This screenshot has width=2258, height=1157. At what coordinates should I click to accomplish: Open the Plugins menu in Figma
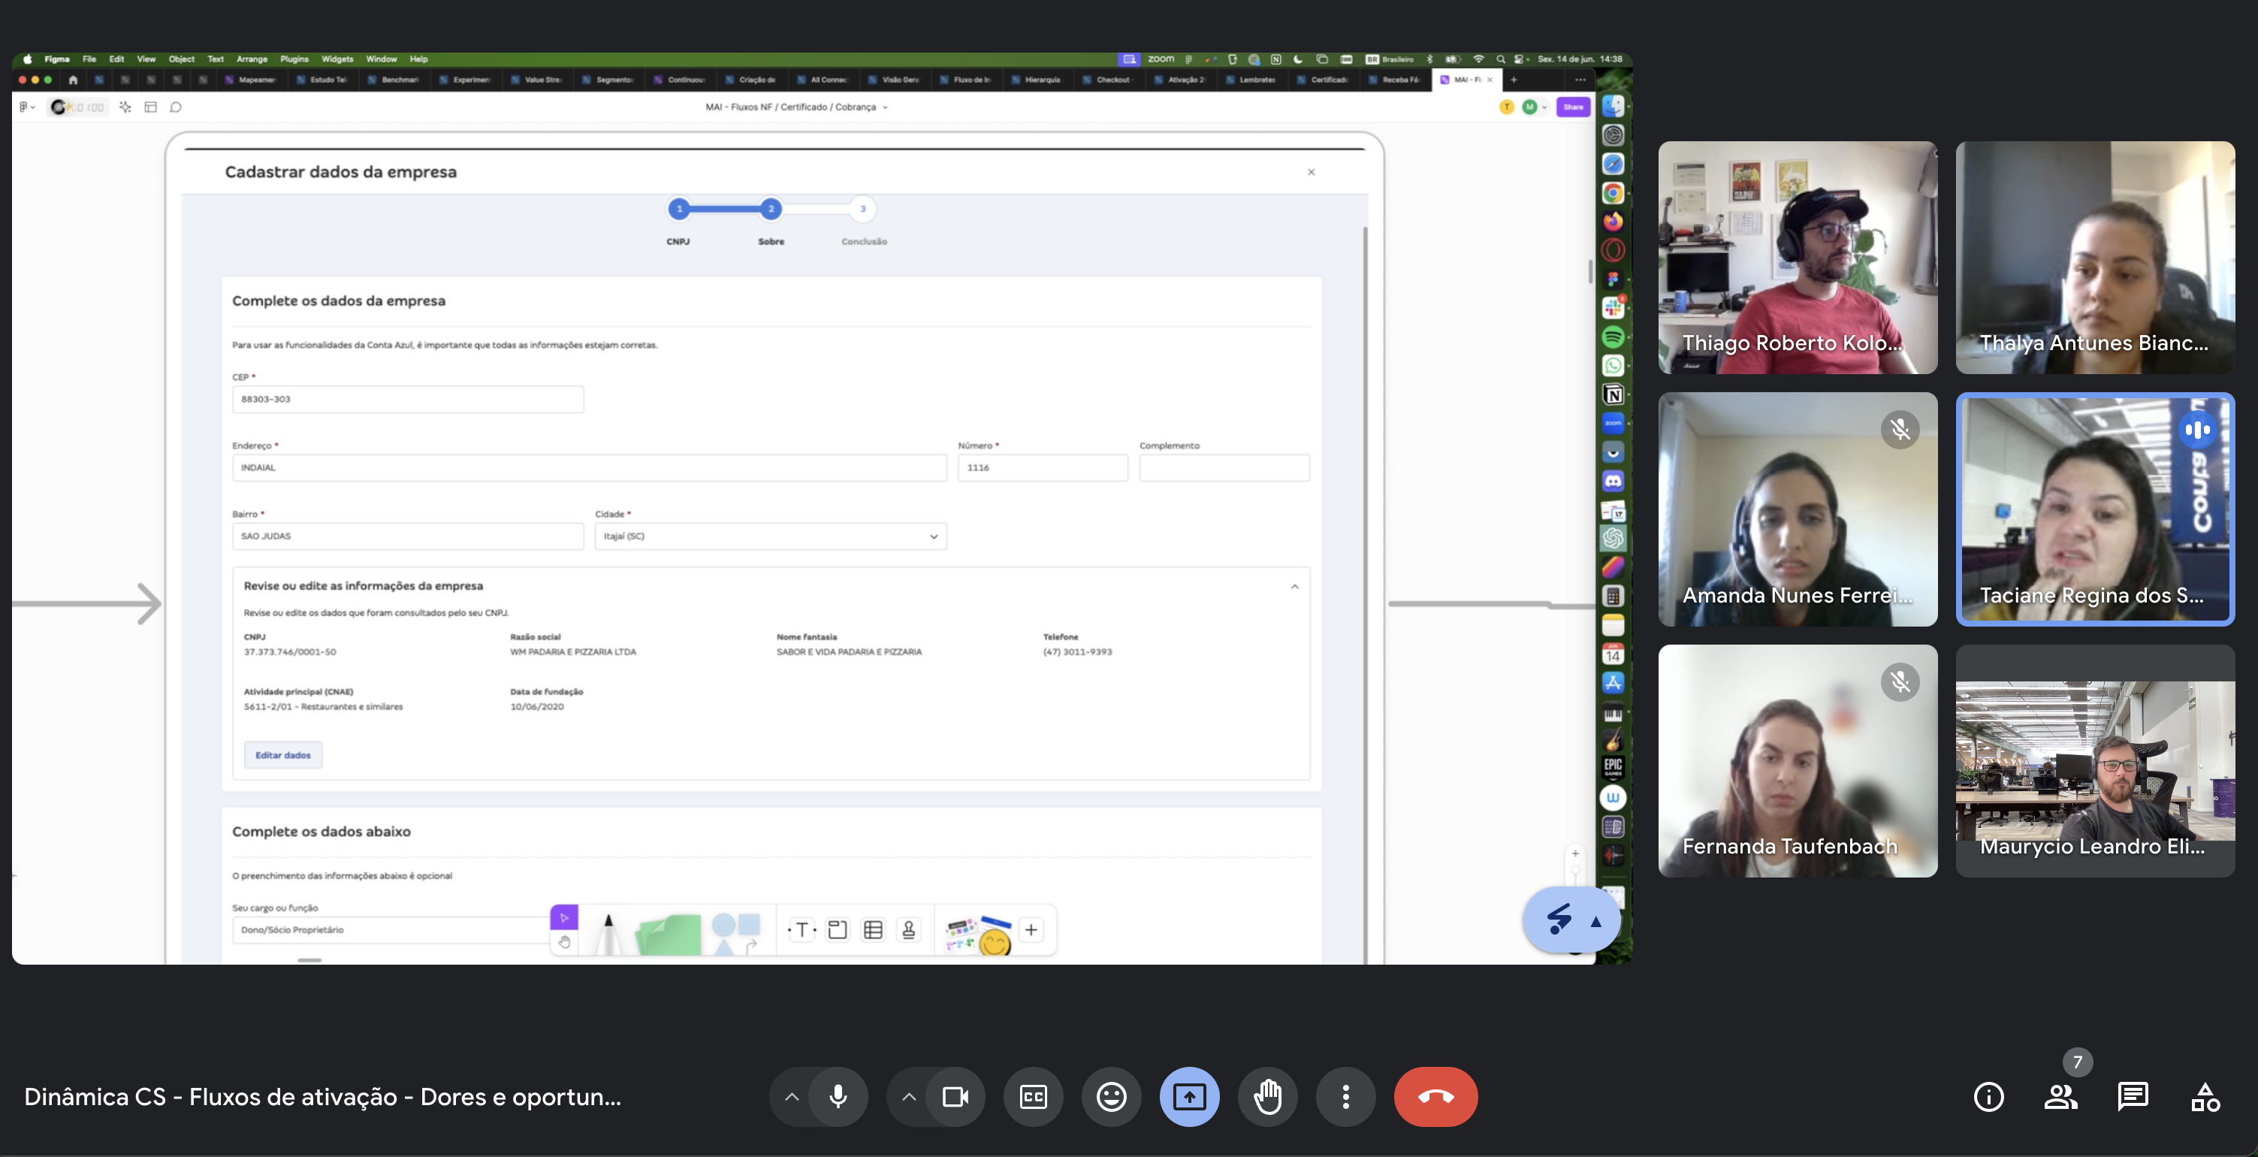coord(294,59)
